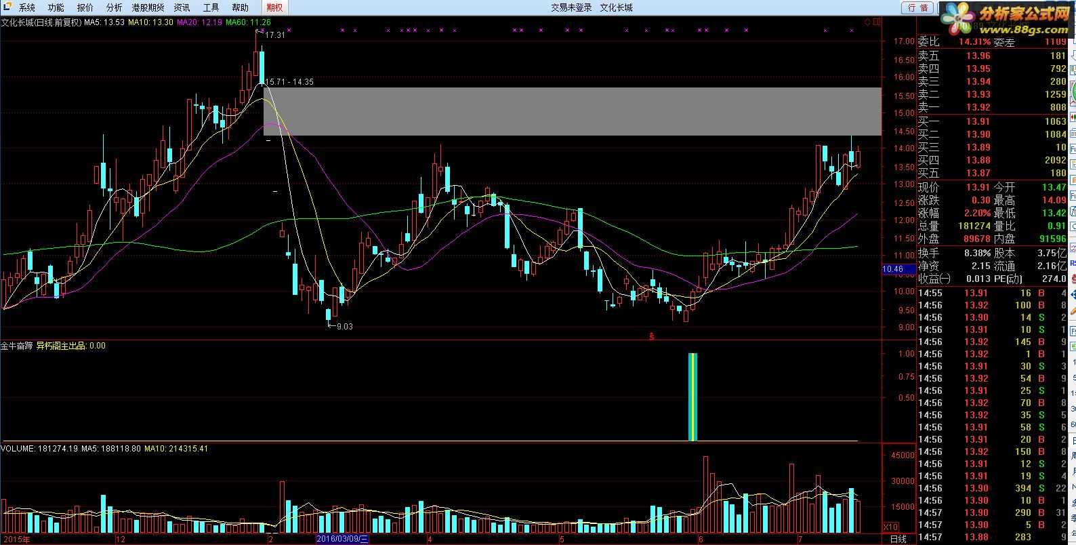The image size is (1076, 545).
Task: Select the 卖四 13.95 order row
Action: [992, 69]
